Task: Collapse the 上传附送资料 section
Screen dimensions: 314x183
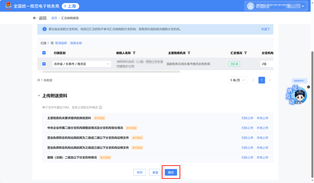Action: (39, 96)
